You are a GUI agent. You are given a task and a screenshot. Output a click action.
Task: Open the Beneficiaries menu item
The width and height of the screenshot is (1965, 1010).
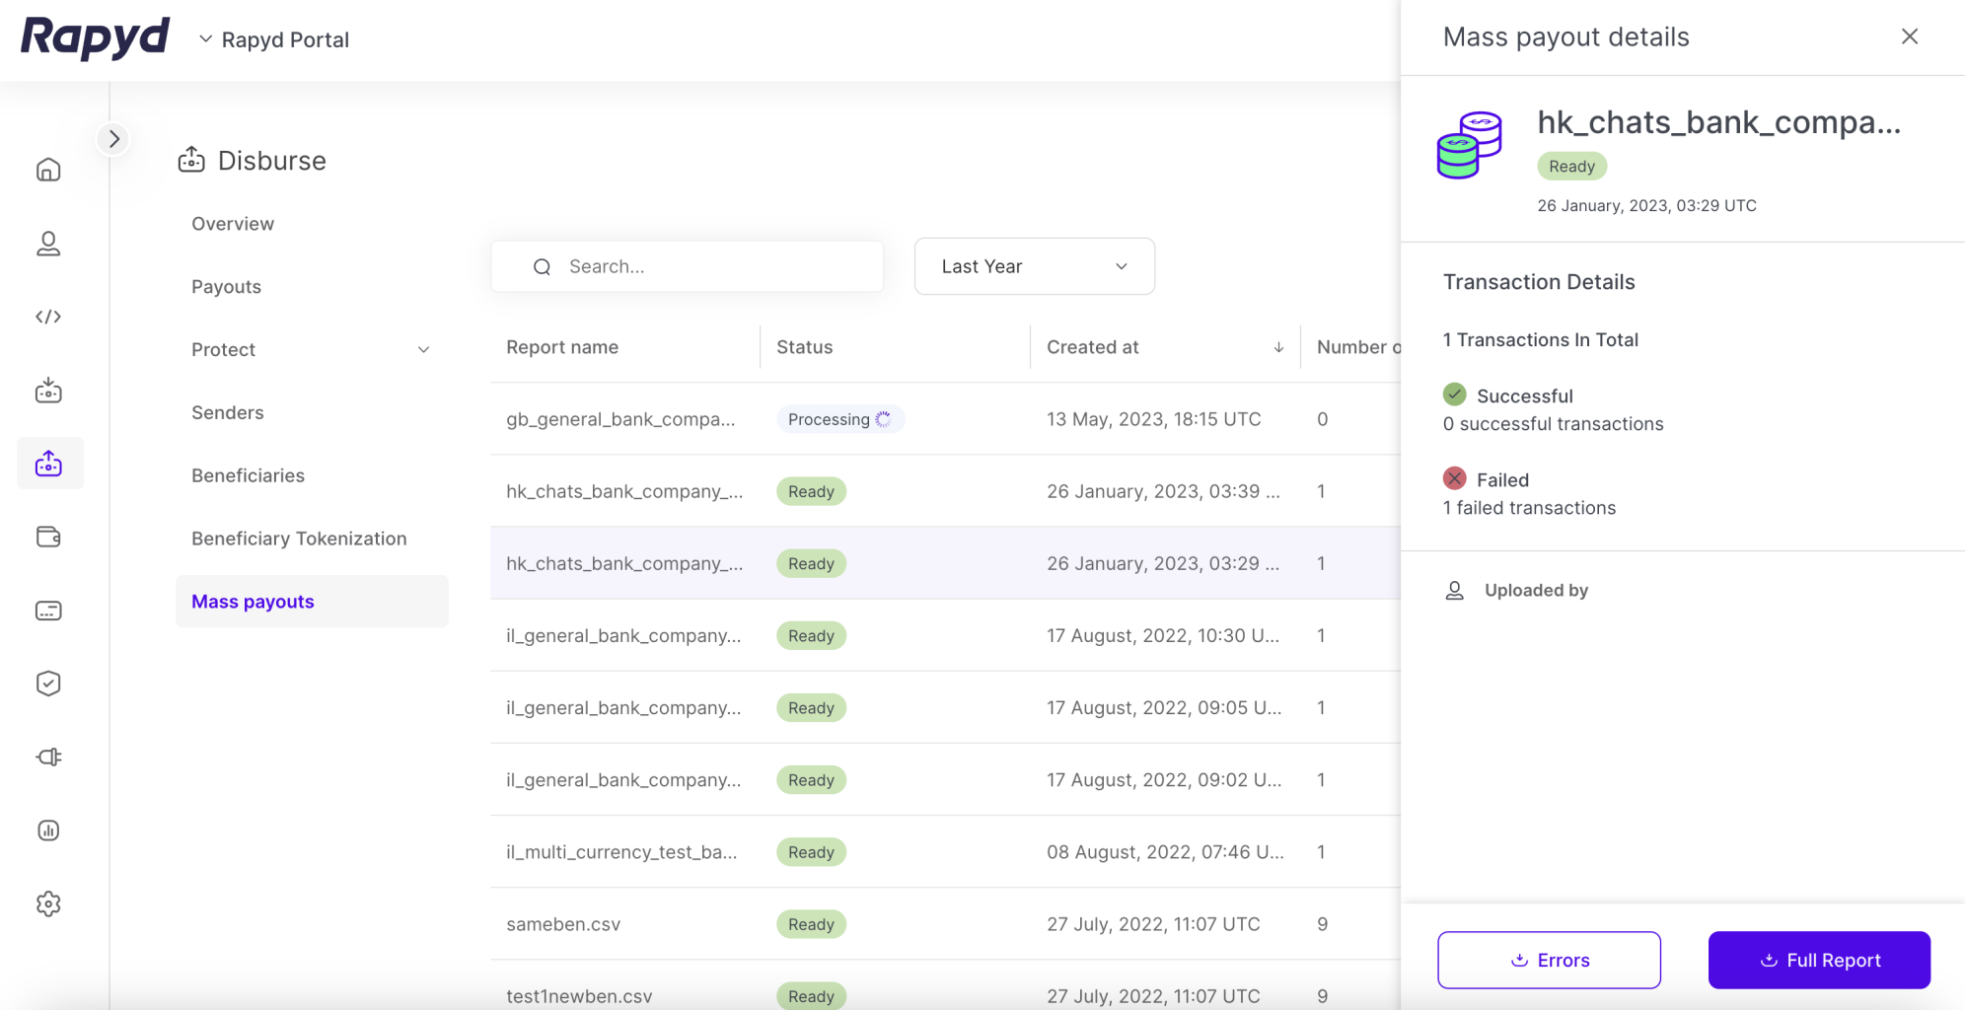(248, 475)
